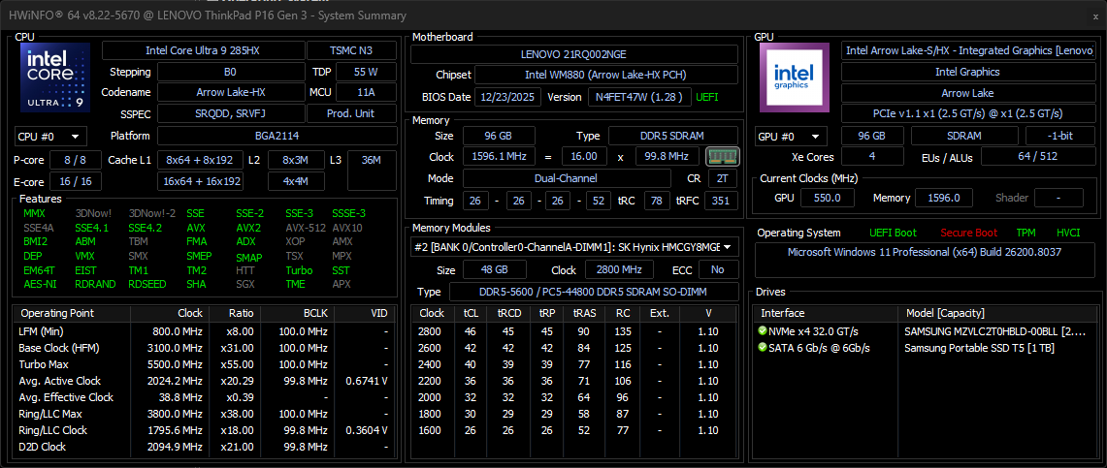Click the NVMe drive green status icon

[764, 331]
